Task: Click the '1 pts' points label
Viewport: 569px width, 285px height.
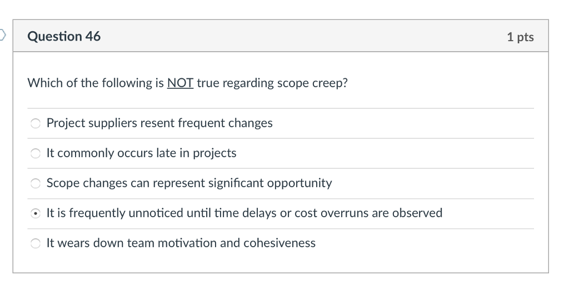Action: pos(520,37)
